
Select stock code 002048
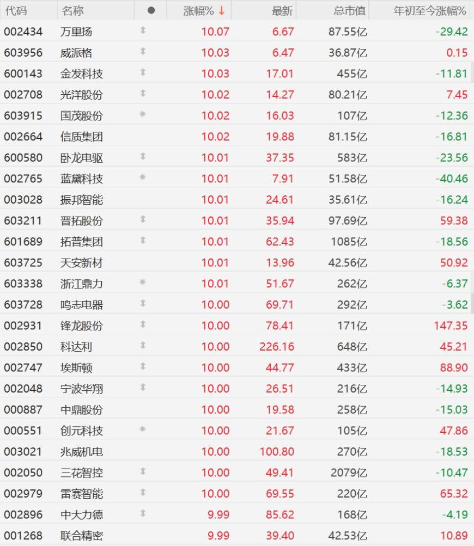(23, 389)
